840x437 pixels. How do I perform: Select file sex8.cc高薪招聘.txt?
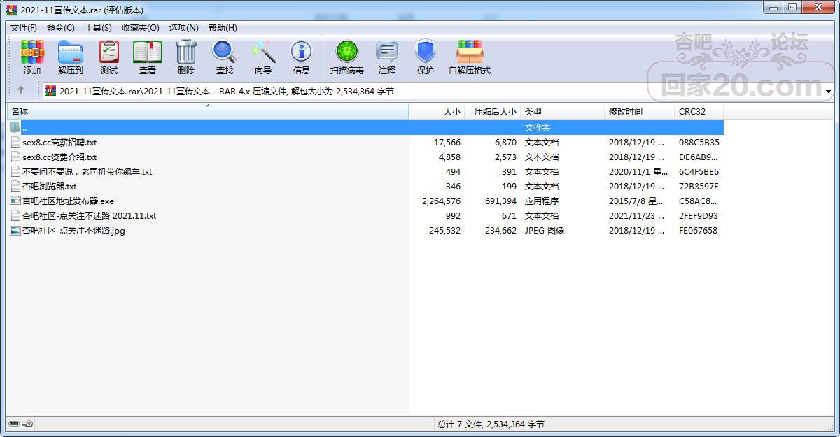tap(59, 142)
